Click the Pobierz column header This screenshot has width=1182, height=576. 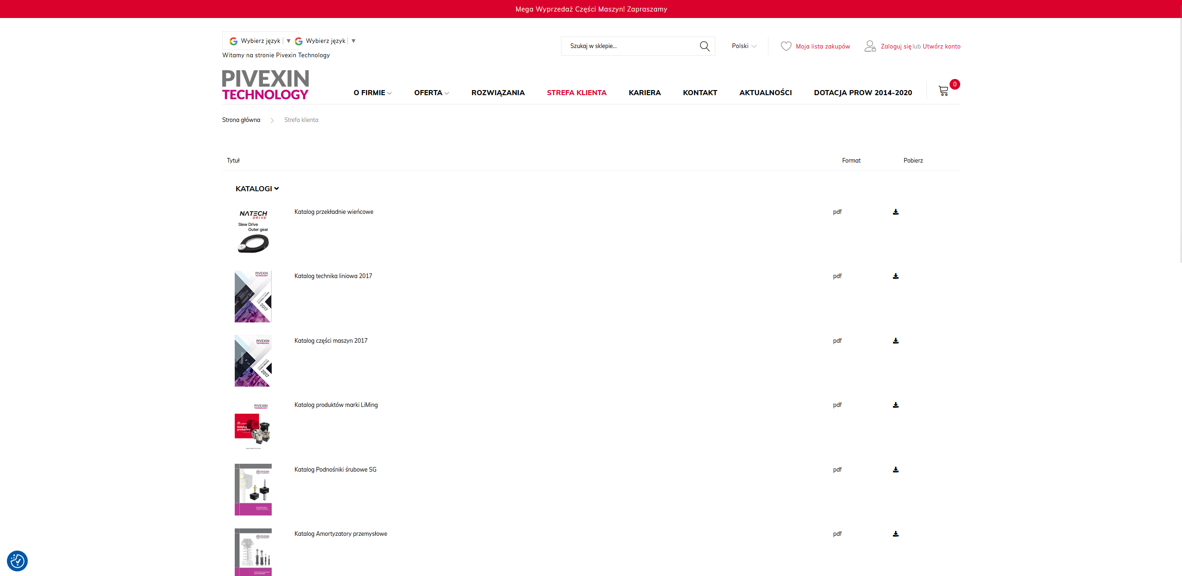tap(913, 161)
